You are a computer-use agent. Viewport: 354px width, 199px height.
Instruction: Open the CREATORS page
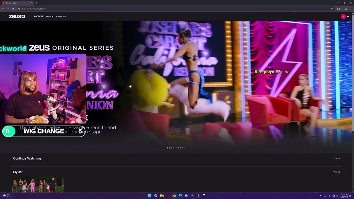pyautogui.click(x=61, y=17)
